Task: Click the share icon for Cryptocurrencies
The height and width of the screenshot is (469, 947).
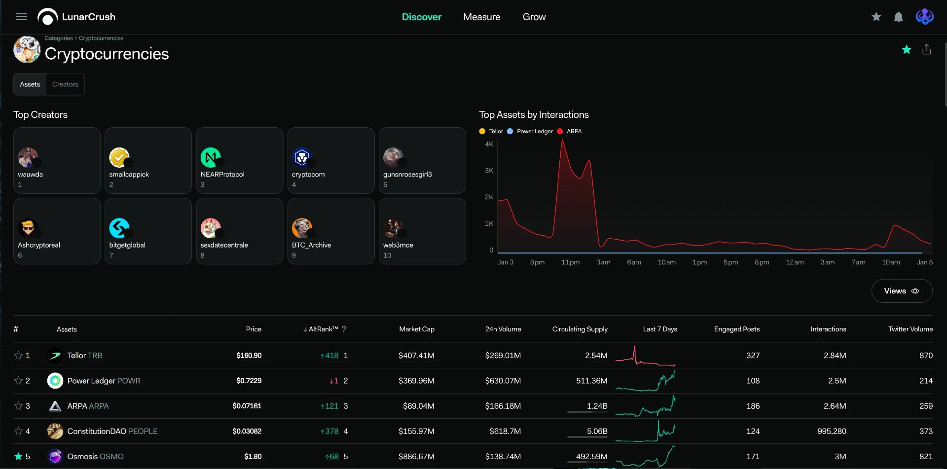Action: [927, 49]
